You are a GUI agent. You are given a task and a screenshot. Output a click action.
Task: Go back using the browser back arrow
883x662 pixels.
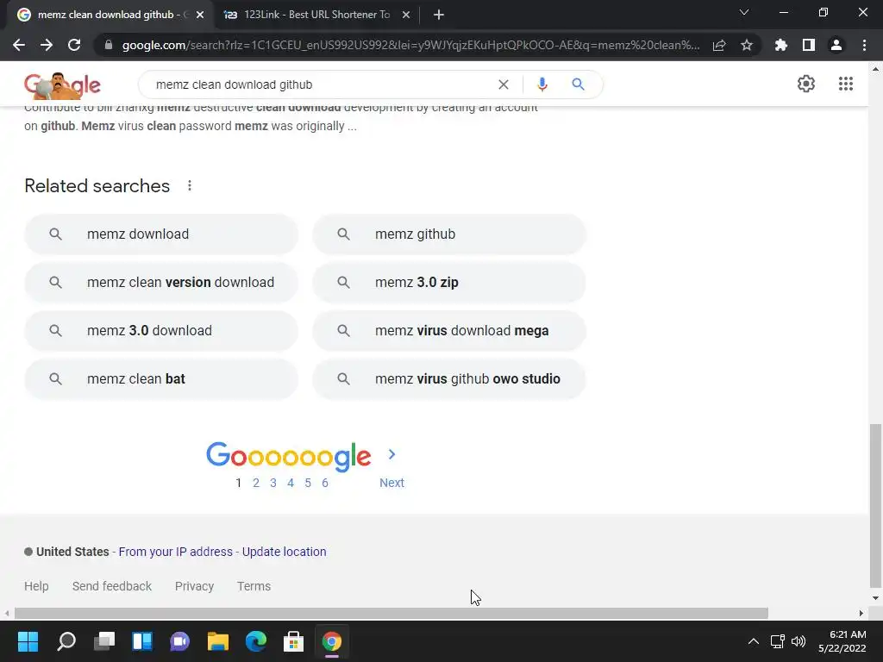[x=19, y=45]
